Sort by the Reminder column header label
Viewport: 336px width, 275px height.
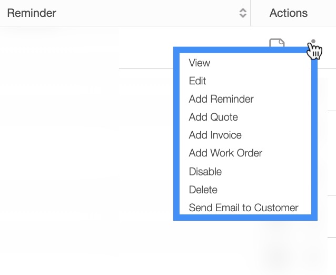[32, 13]
